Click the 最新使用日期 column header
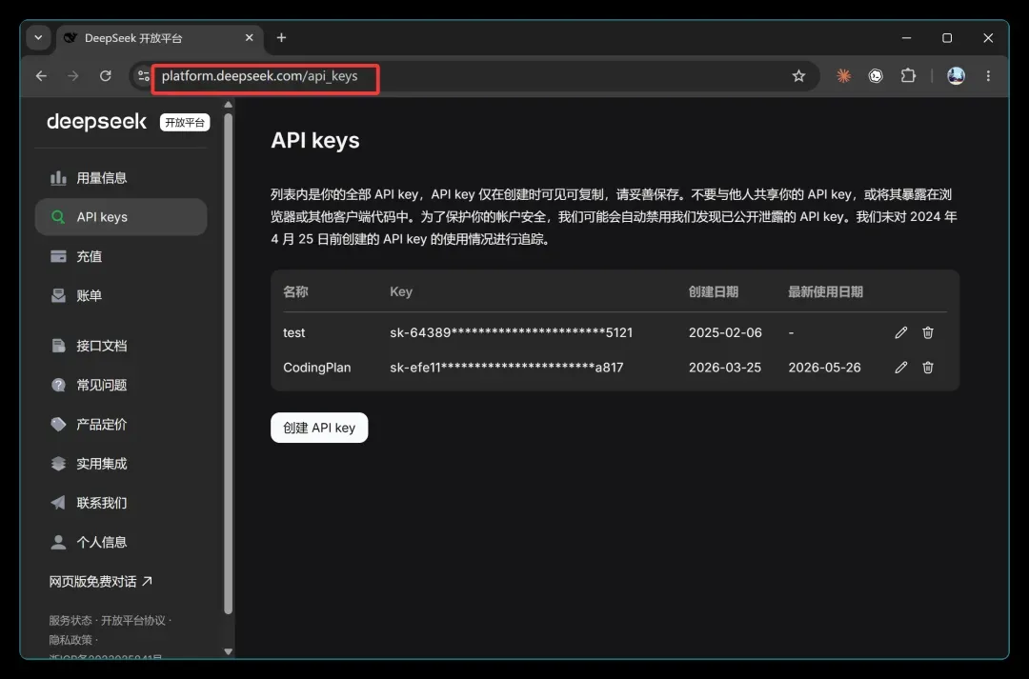The width and height of the screenshot is (1029, 679). pyautogui.click(x=825, y=292)
